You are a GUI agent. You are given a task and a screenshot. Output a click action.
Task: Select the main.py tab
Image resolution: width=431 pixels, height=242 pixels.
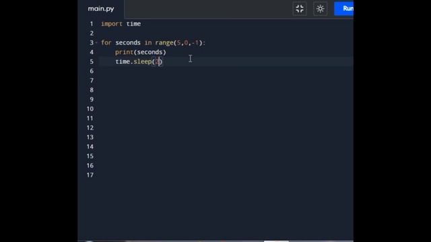click(101, 9)
